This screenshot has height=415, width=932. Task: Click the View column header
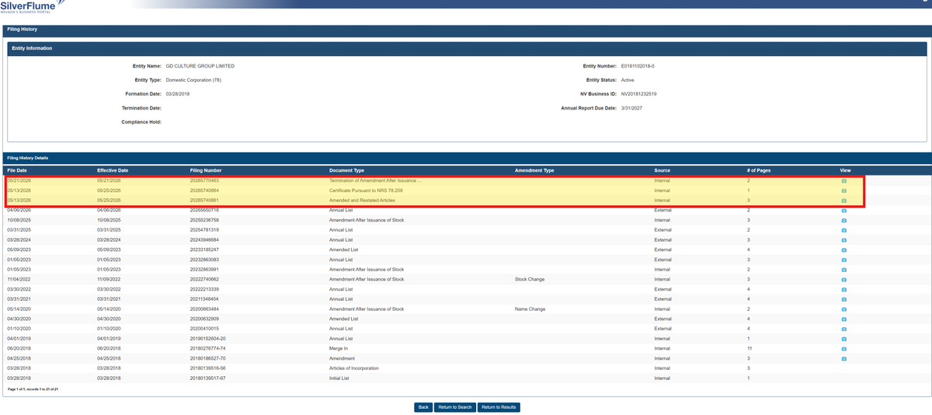(845, 170)
